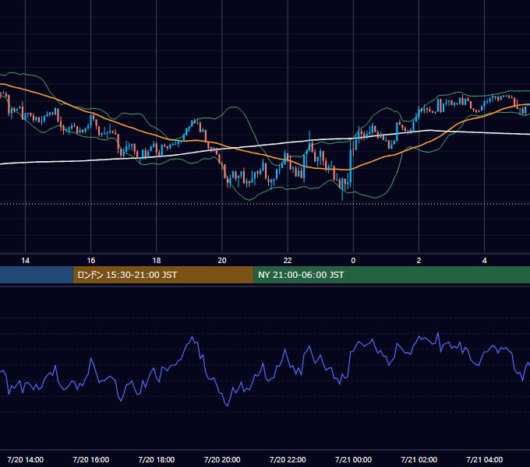Image resolution: width=530 pixels, height=467 pixels.
Task: Click the 7/20 22:00 date label
Action: tap(288, 459)
